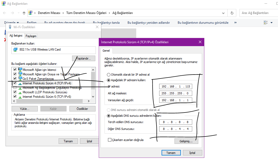Image resolution: width=278 pixels, height=161 pixels.
Task: Click the Varsayılan ağ geçidi field
Action: [x=176, y=100]
